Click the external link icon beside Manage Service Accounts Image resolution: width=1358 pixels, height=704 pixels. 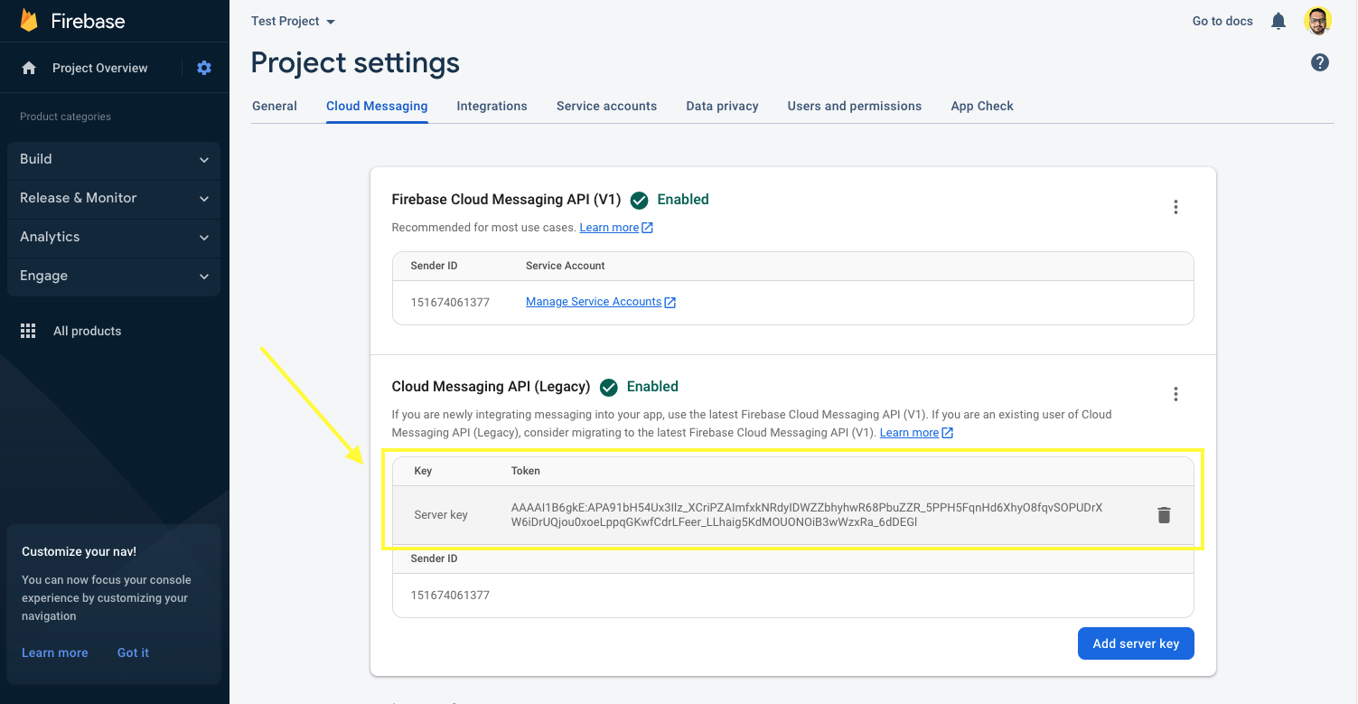point(670,303)
